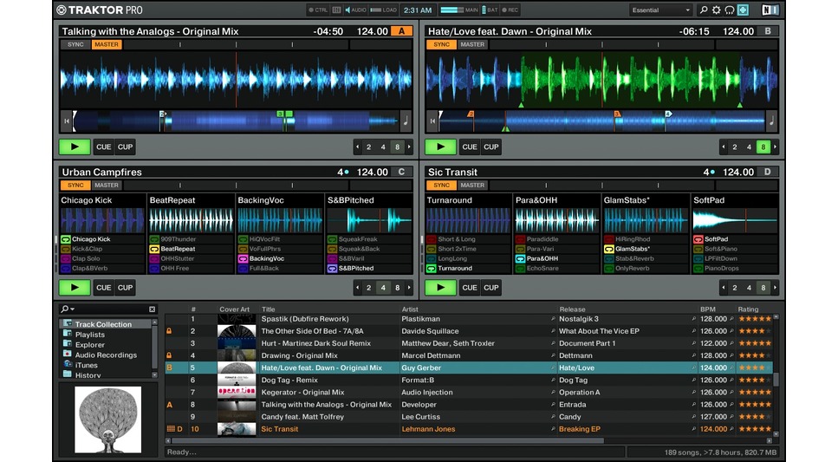Click the afro cover art preview
The image size is (838, 462).
click(x=108, y=420)
